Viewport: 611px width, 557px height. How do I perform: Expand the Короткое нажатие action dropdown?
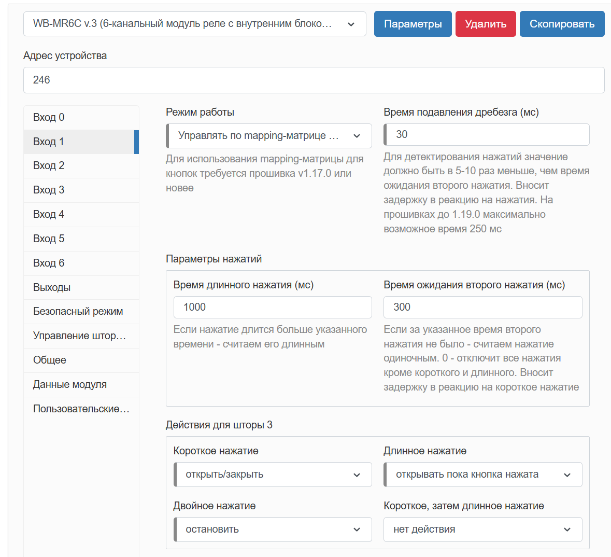click(x=273, y=475)
